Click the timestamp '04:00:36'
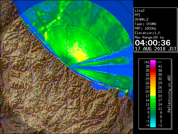178x134 pixels. coord(153,43)
